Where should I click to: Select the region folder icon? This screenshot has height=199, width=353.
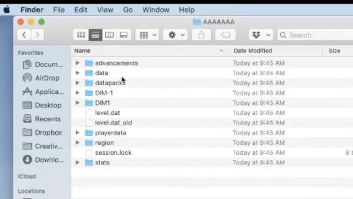89,143
